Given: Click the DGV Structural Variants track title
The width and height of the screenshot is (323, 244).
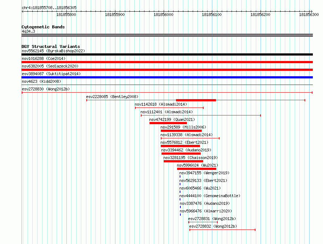Looking at the screenshot, I should [x=51, y=46].
